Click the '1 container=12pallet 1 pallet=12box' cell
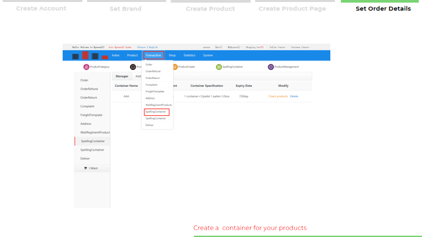This screenshot has height=237, width=422. click(206, 96)
